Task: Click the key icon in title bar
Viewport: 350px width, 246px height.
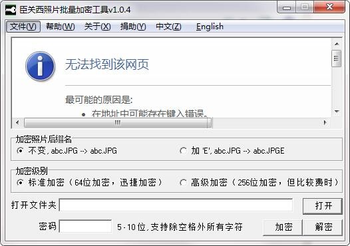Action: [11, 10]
